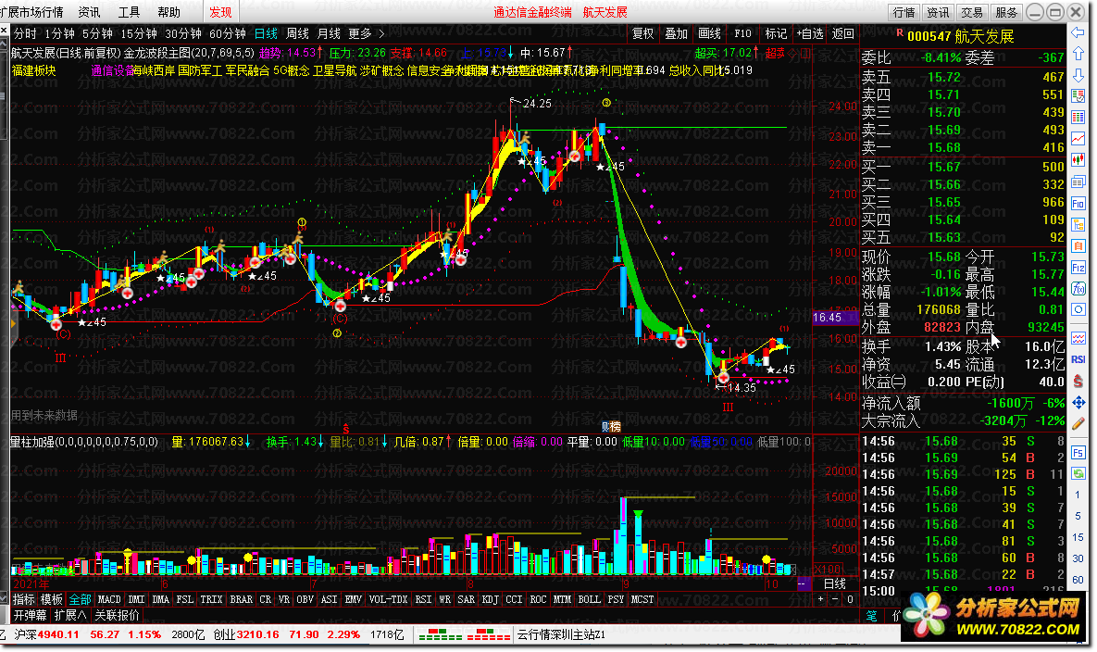Click the quote list grid icon in sidebar
1097x652 pixels.
[1078, 118]
